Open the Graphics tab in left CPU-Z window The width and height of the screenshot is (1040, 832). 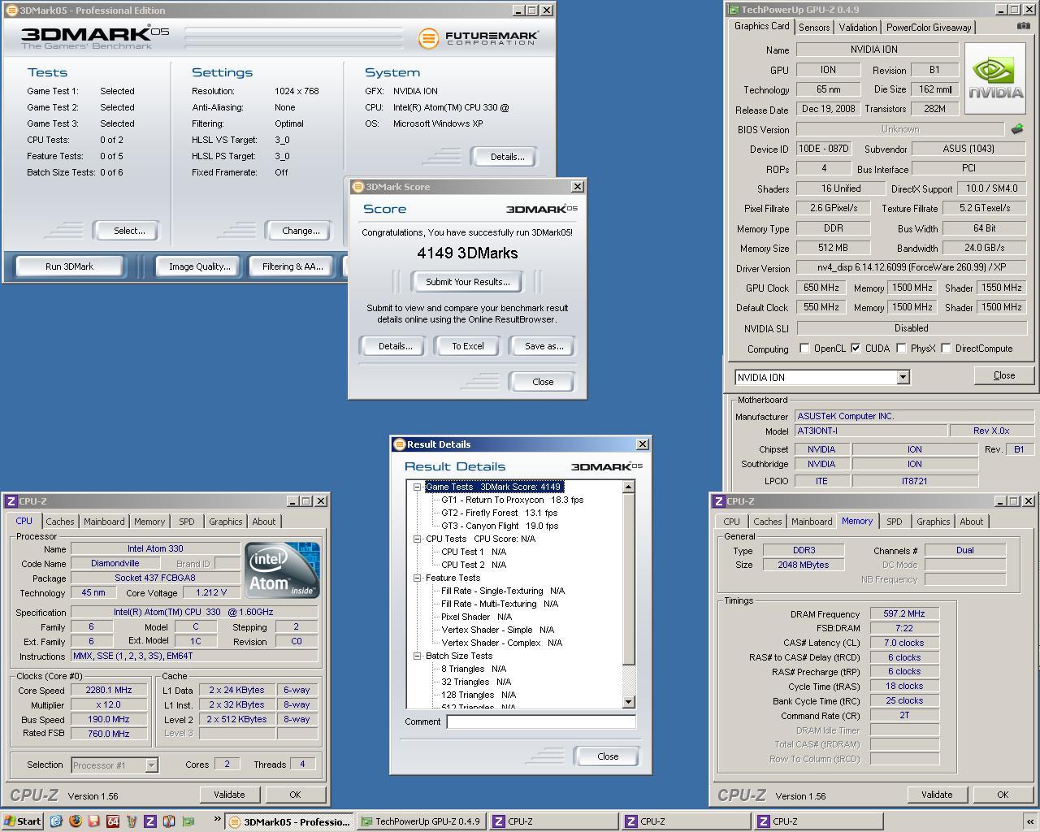click(225, 522)
